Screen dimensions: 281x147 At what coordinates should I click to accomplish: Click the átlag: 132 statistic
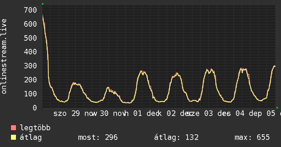tap(176, 137)
